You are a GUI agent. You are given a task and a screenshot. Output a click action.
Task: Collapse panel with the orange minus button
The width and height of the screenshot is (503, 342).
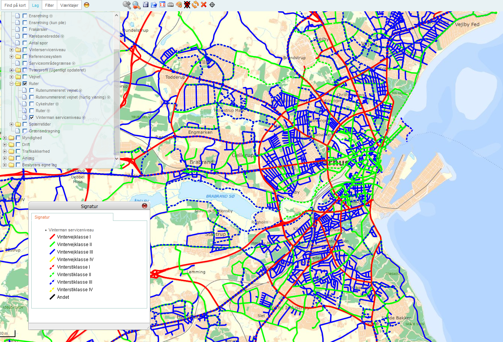click(87, 5)
